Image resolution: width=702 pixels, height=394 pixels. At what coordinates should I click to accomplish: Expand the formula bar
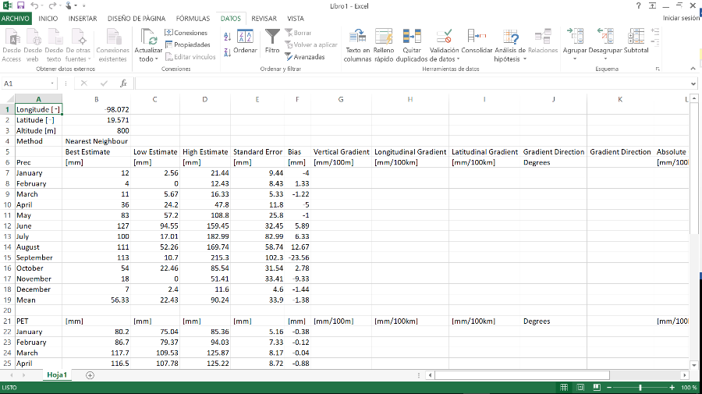(x=693, y=83)
